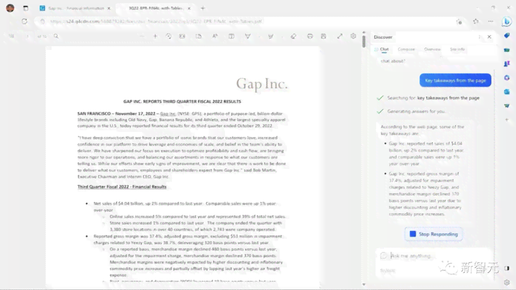Follow the Gap Inc. link in the press release
Viewport: 516px width, 290px height.
(x=168, y=114)
